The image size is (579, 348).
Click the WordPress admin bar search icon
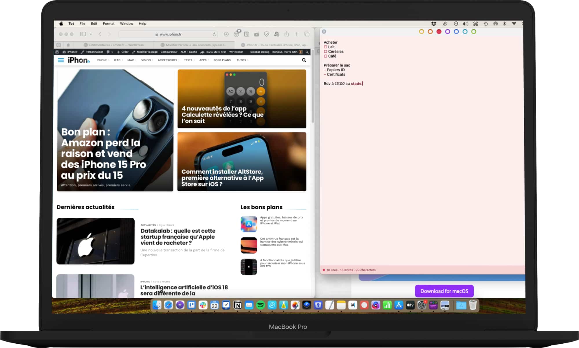coord(307,52)
